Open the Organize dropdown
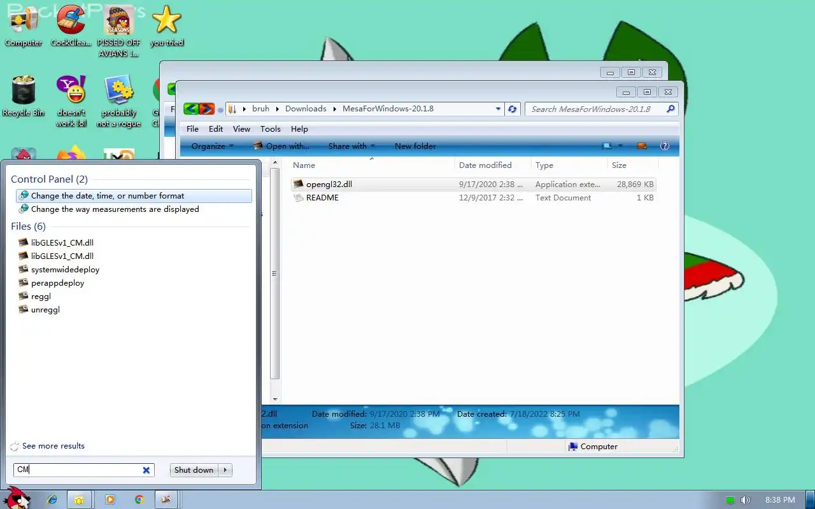The width and height of the screenshot is (815, 509). pyautogui.click(x=213, y=146)
